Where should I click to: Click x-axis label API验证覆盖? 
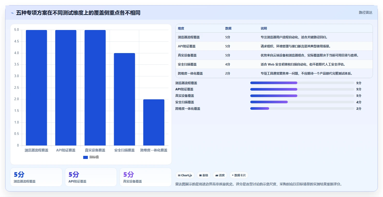tap(66, 150)
